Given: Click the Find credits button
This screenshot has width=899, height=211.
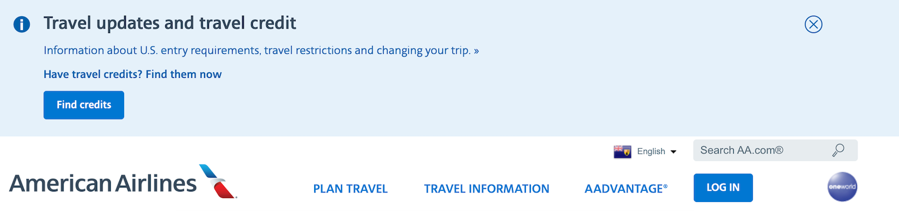Looking at the screenshot, I should (x=84, y=105).
